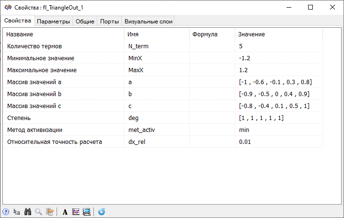Screen dimensions: 344x218
Task: Click the MinX value -1.2
Action: [x=278, y=58]
